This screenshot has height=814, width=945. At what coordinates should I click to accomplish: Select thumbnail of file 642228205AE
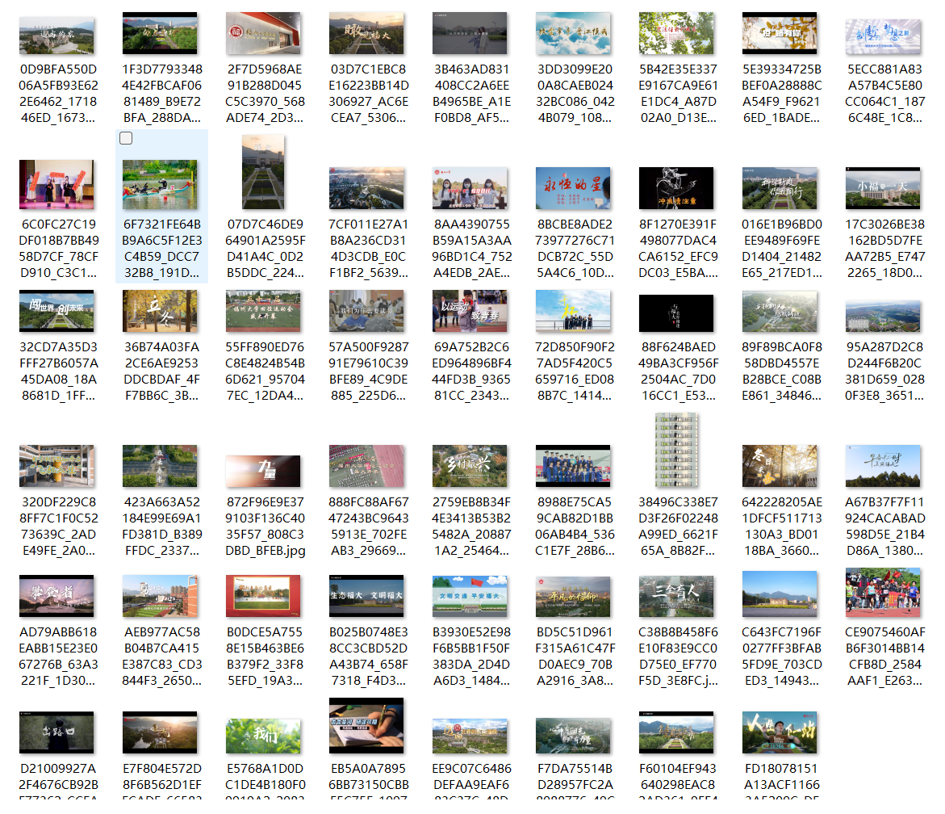point(780,466)
